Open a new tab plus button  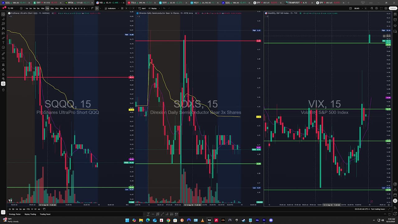coord(348,3)
